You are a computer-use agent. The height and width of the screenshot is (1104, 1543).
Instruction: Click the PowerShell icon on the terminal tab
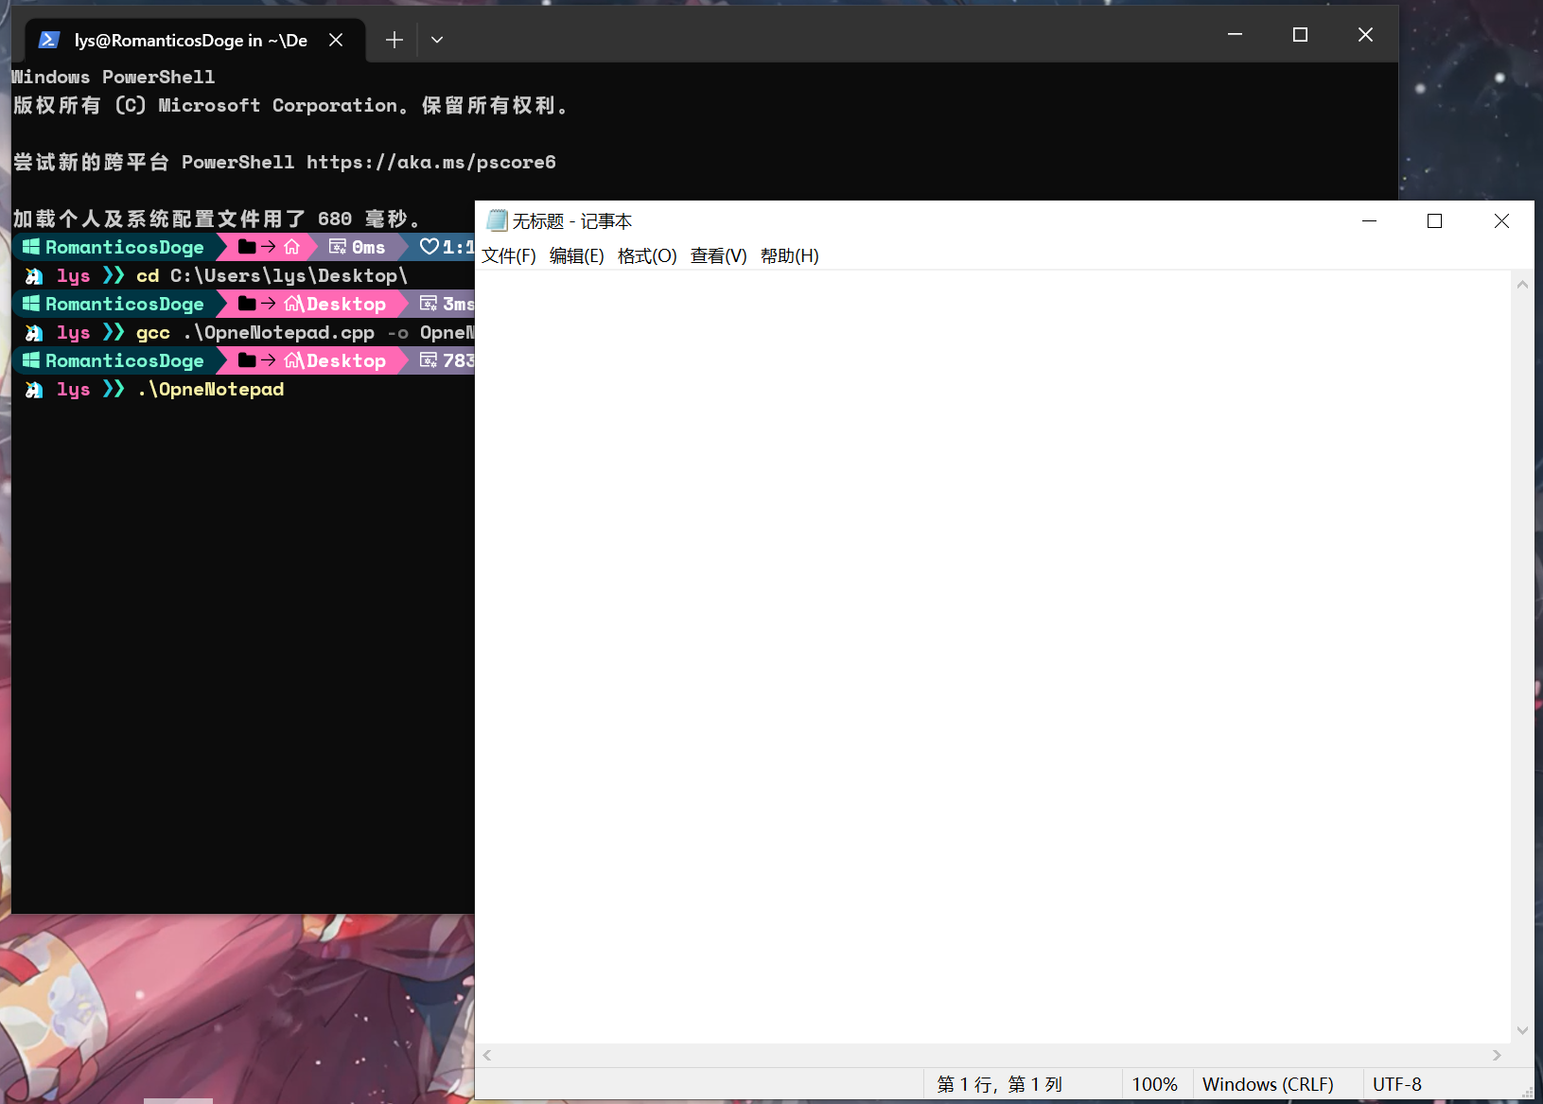click(x=49, y=40)
